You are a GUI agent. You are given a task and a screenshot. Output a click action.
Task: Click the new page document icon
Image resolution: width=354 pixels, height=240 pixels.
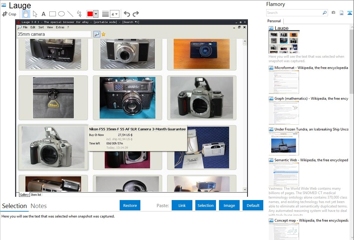click(x=342, y=13)
